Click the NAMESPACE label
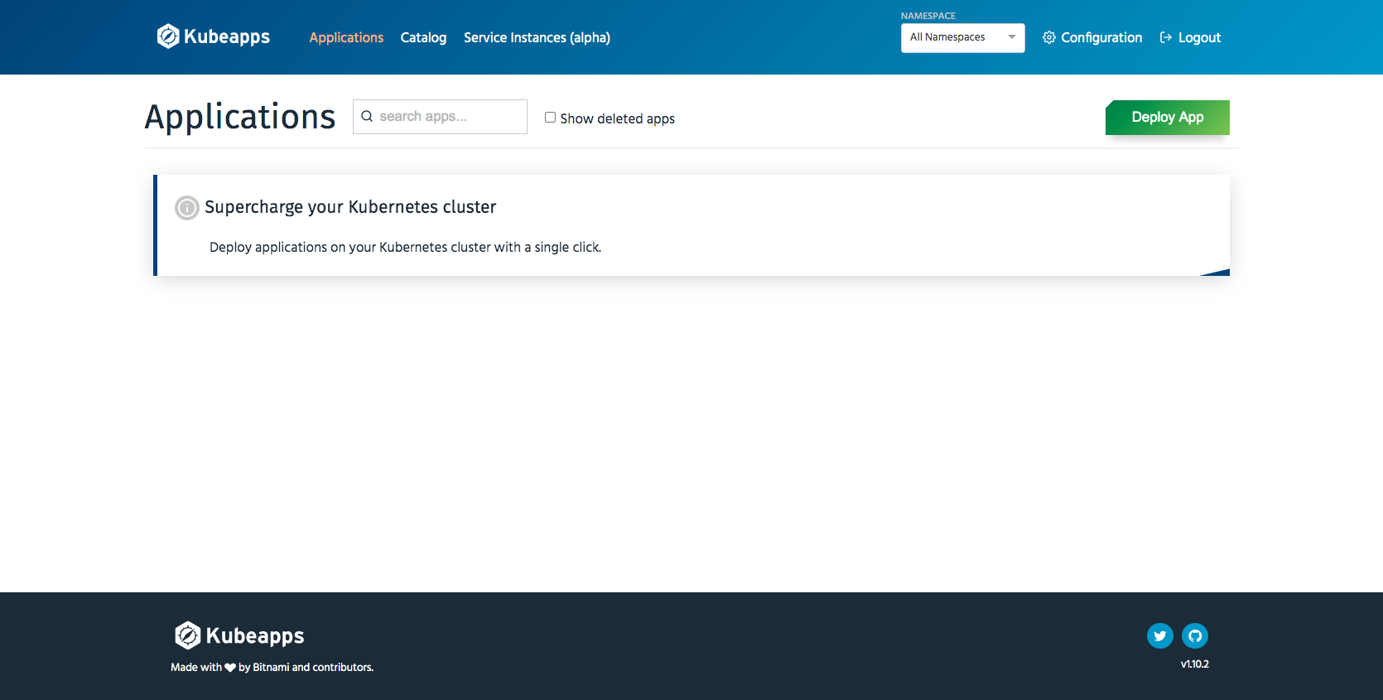The image size is (1383, 700). click(x=928, y=16)
